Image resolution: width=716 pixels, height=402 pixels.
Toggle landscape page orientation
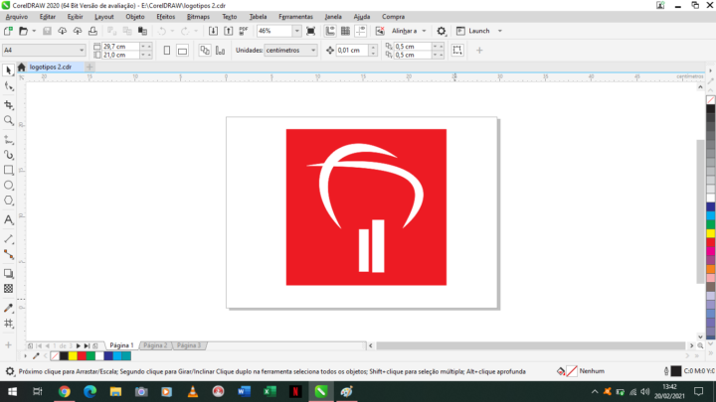click(182, 51)
